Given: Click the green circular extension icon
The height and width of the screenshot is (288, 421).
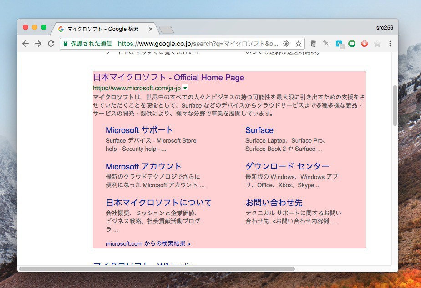Looking at the screenshot, I should point(352,44).
